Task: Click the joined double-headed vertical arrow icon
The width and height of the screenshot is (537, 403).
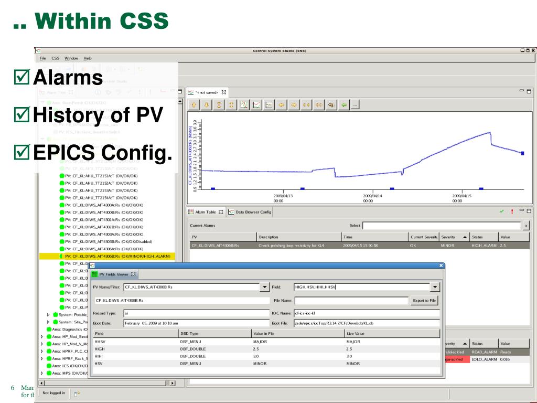Action: point(231,105)
